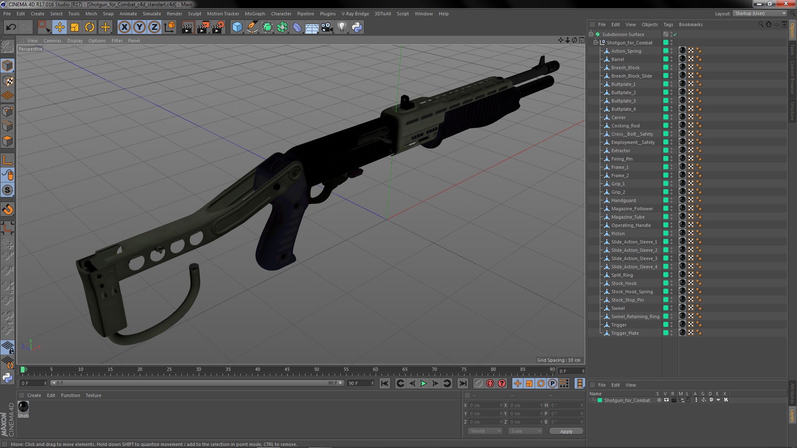Switch to Polygons mode
This screenshot has height=448, width=797.
7,141
